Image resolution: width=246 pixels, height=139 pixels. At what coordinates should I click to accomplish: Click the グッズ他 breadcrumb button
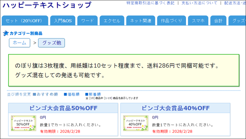[52, 43]
